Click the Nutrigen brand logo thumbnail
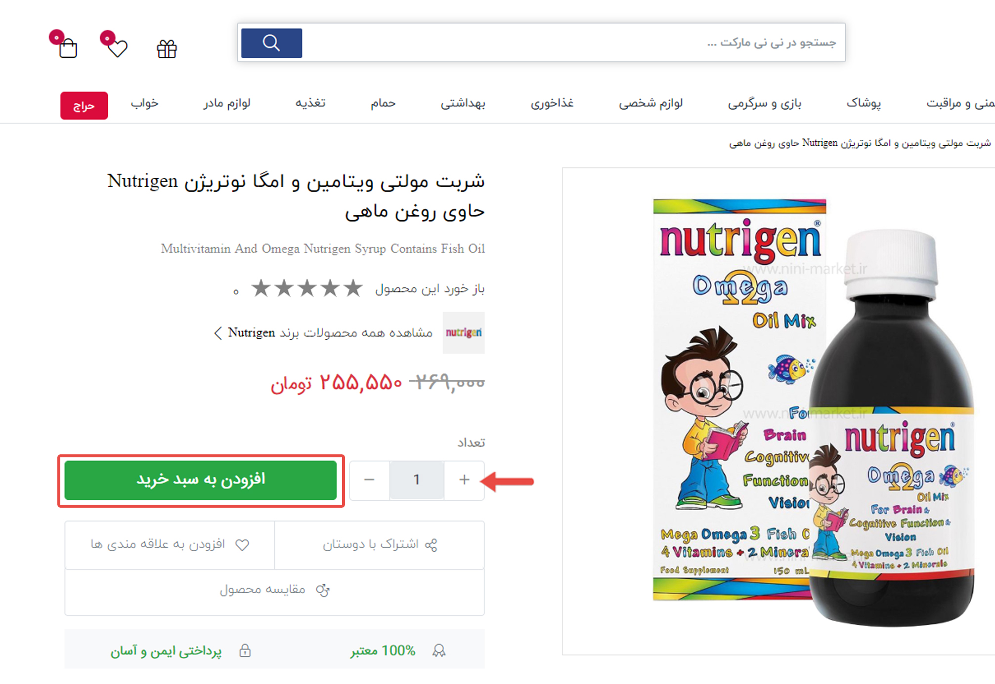The height and width of the screenshot is (684, 995). pyautogui.click(x=464, y=332)
